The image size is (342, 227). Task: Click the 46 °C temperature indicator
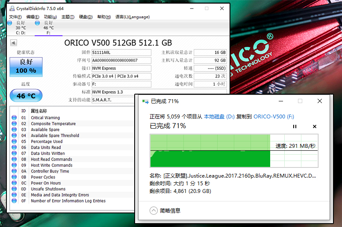click(26, 95)
